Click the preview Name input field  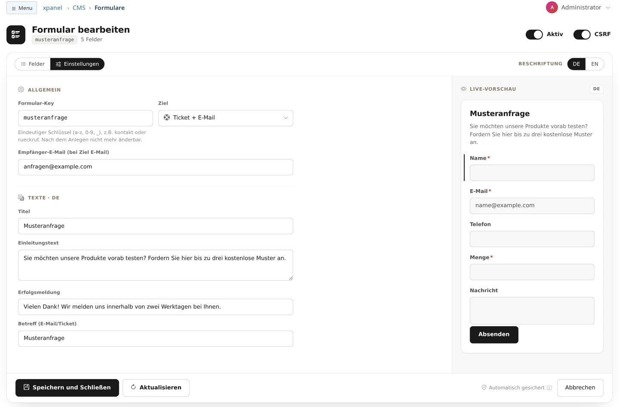[x=532, y=173]
